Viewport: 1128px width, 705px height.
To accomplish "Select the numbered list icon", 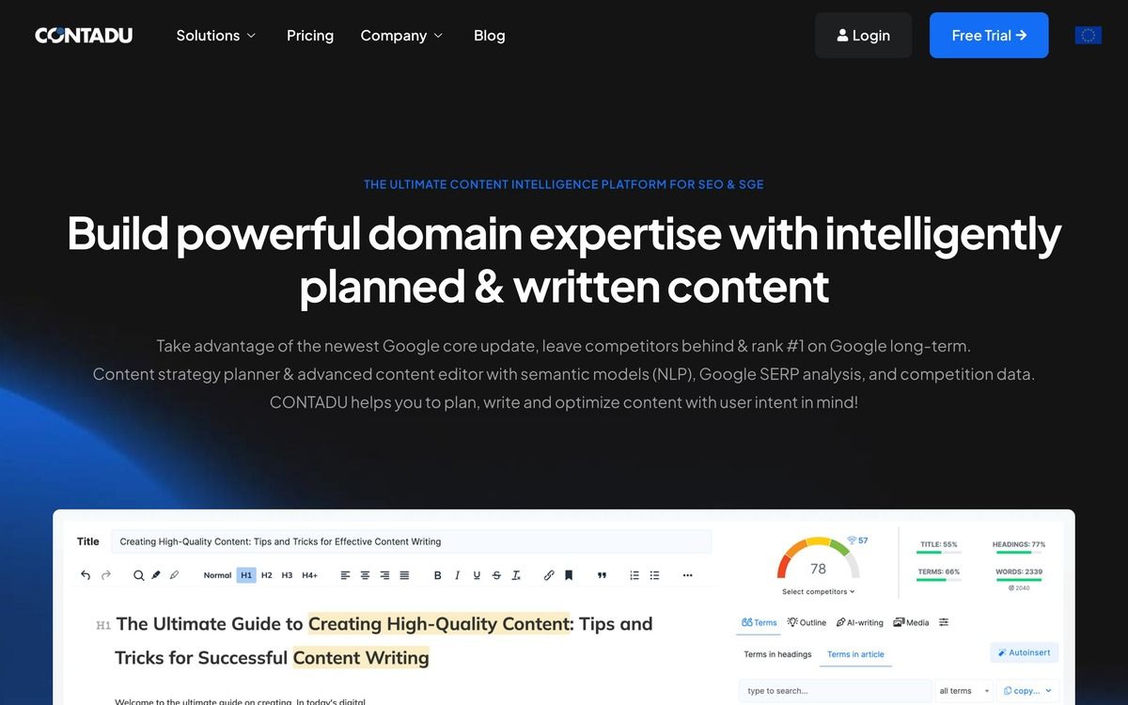I will point(634,575).
